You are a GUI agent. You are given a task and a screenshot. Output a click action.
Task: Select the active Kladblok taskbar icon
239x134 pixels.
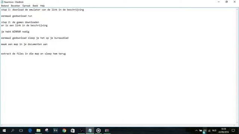pyautogui.click(x=90, y=131)
